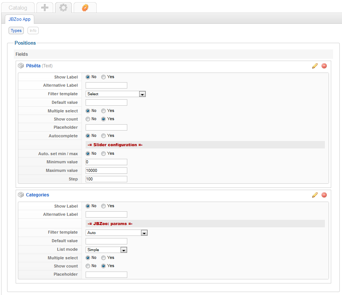The height and width of the screenshot is (295, 342).
Task: Open the gray gear settings tab
Action: tap(63, 7)
